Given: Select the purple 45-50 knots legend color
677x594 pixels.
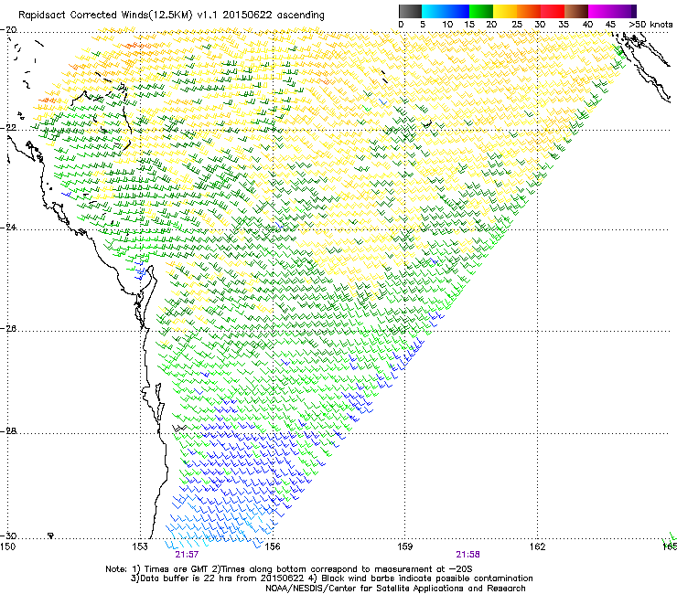Looking at the screenshot, I should coord(624,11).
